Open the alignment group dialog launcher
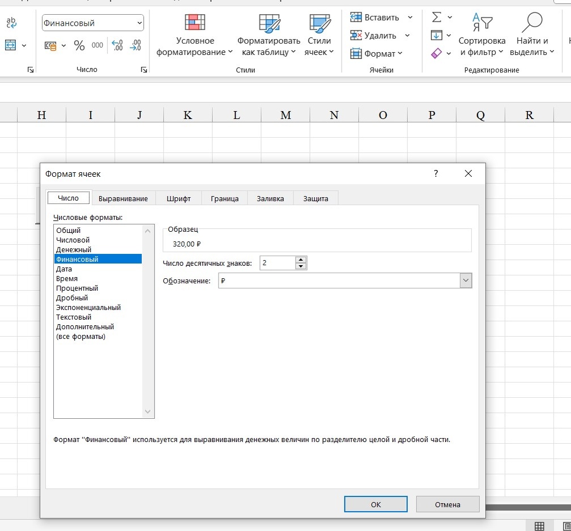 [31, 70]
